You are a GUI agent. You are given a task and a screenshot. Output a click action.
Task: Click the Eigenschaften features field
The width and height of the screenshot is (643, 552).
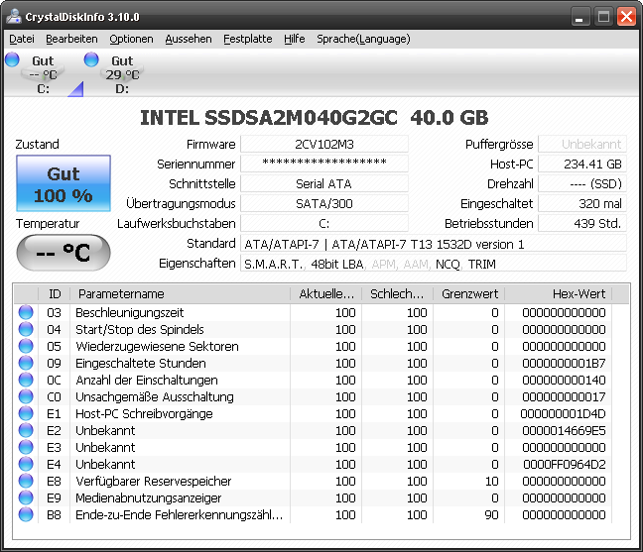[434, 264]
